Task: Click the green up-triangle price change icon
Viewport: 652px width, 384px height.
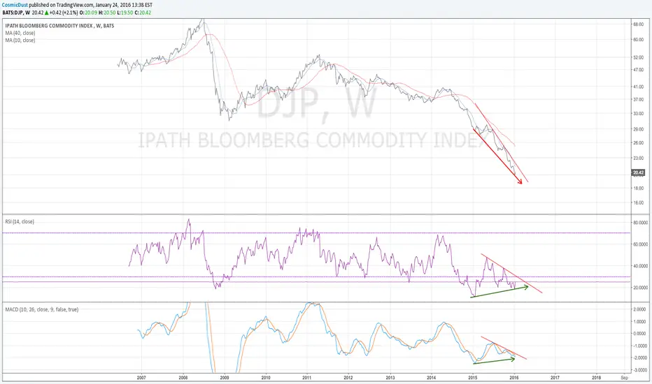Action: [47, 13]
